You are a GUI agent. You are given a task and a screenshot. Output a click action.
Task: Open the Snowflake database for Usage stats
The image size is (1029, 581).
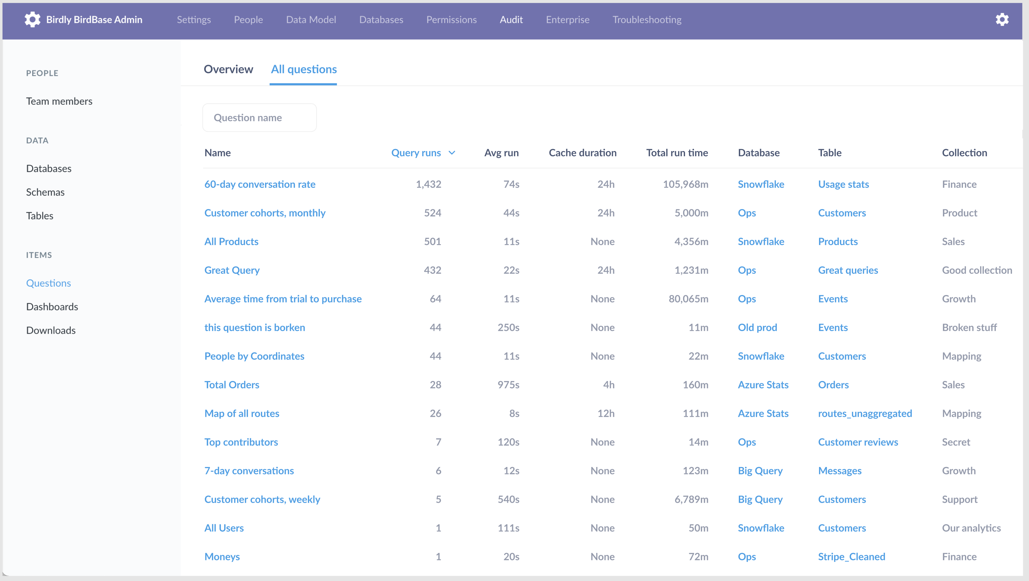761,184
